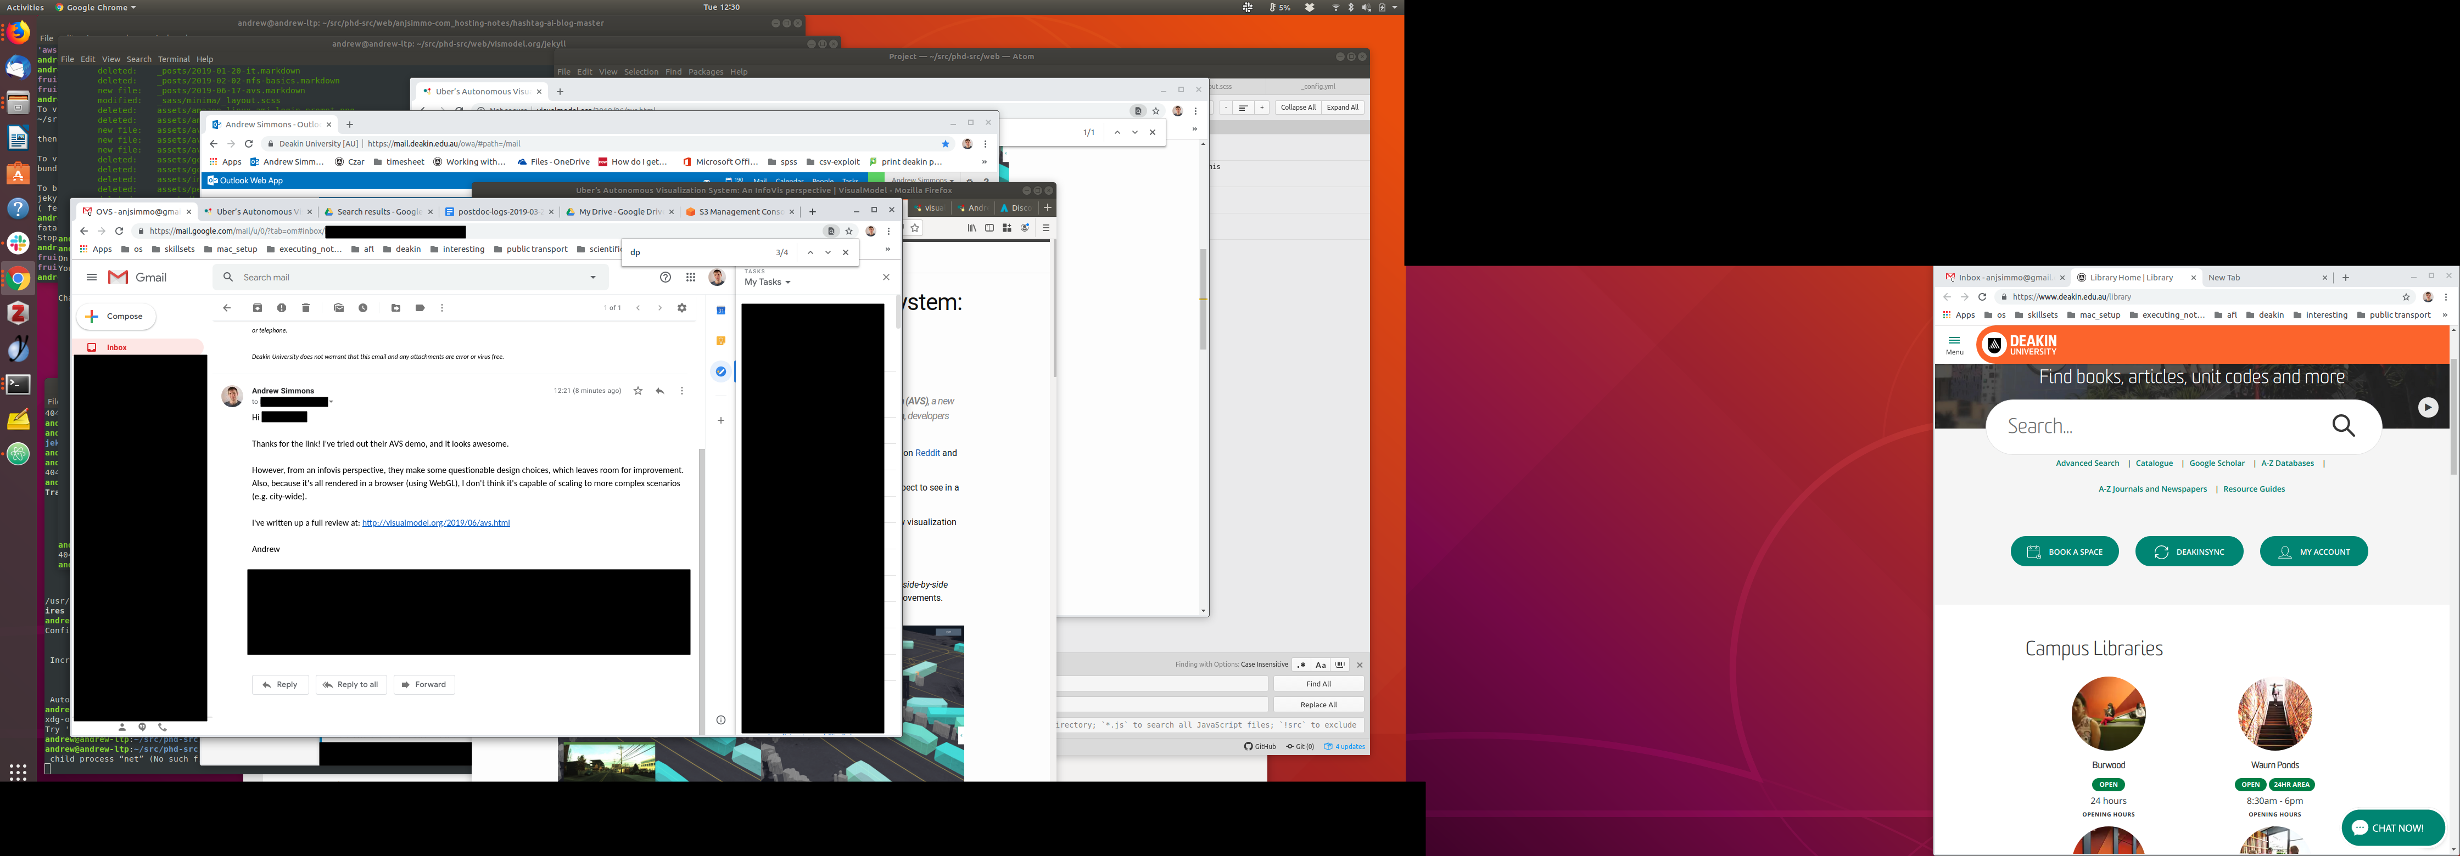This screenshot has height=856, width=2460.
Task: Snooze the email with clock icon
Action: click(x=363, y=308)
